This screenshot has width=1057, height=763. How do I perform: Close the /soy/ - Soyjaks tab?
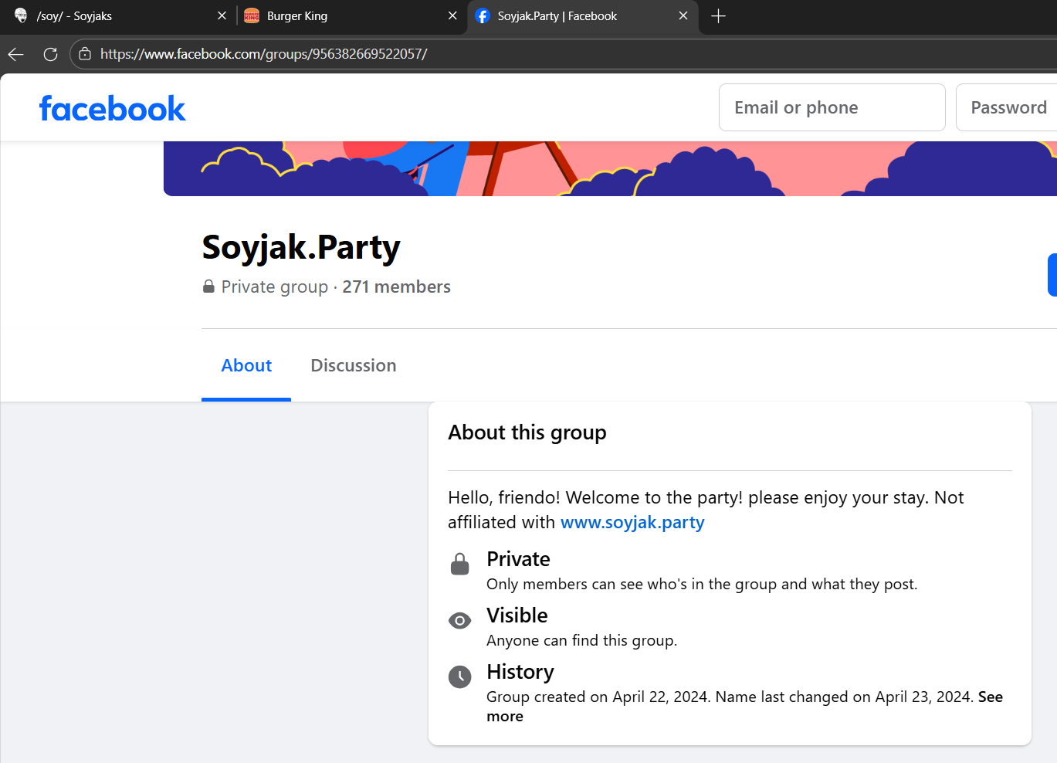pyautogui.click(x=222, y=16)
